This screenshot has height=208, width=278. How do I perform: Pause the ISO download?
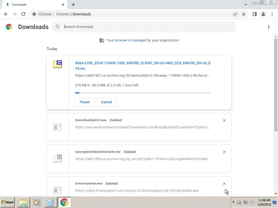[85, 102]
